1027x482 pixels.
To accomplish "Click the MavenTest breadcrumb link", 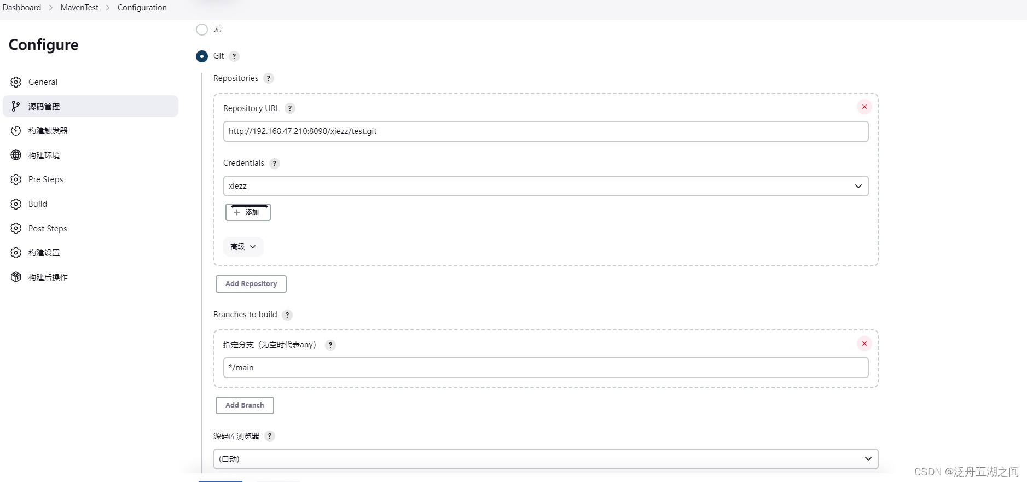I will [79, 8].
